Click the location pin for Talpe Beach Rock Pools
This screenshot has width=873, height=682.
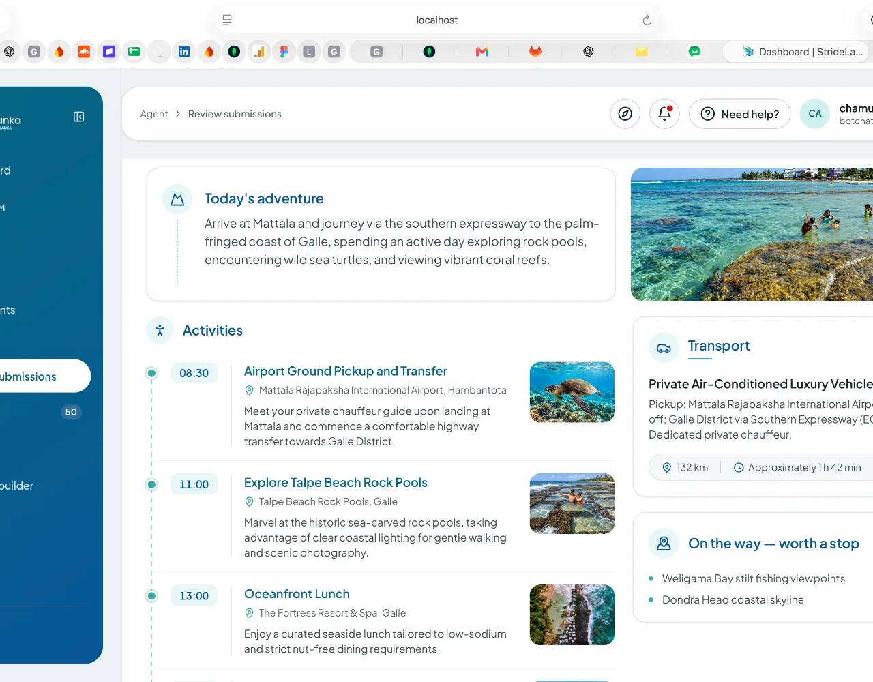click(249, 501)
